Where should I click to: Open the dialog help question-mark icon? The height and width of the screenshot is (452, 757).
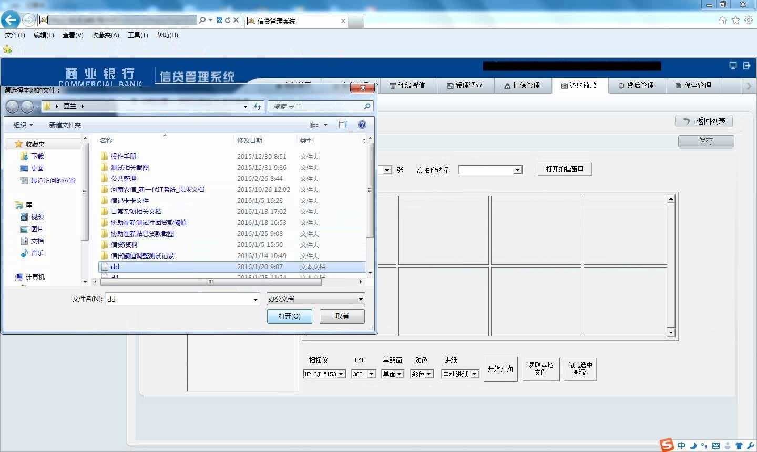[362, 125]
